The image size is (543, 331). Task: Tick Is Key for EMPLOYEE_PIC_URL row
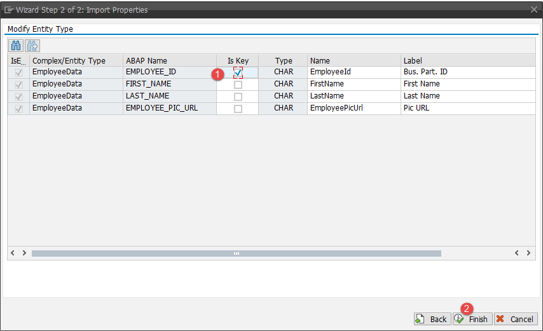point(238,109)
